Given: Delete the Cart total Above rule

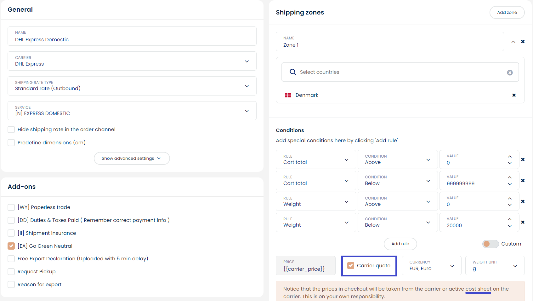Looking at the screenshot, I should 523,159.
